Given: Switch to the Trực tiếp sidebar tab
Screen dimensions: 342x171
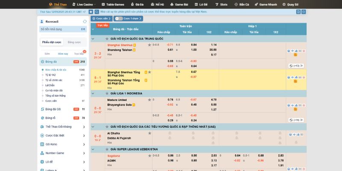Looking at the screenshot, I should [x=79, y=54].
